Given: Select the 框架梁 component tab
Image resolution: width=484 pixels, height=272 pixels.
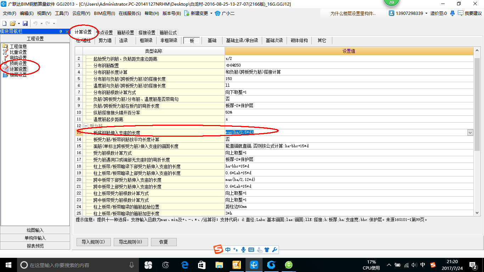Looking at the screenshot, I should (x=146, y=40).
